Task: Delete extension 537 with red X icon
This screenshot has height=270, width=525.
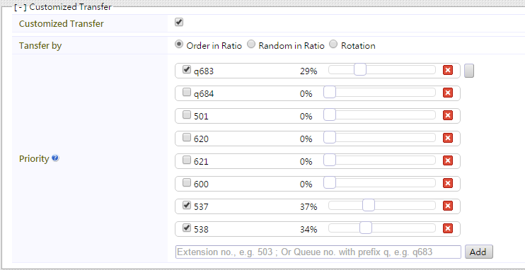Action: pos(448,206)
